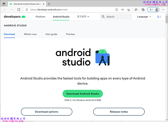Viewport: 168px width, 123px height.
Task: Click the 登入 sign-in link on page
Action: click(159, 17)
